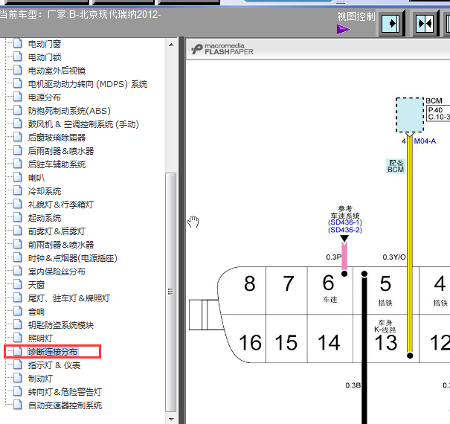The width and height of the screenshot is (450, 424).
Task: Click tree scrollbar down arrow
Action: (x=171, y=419)
